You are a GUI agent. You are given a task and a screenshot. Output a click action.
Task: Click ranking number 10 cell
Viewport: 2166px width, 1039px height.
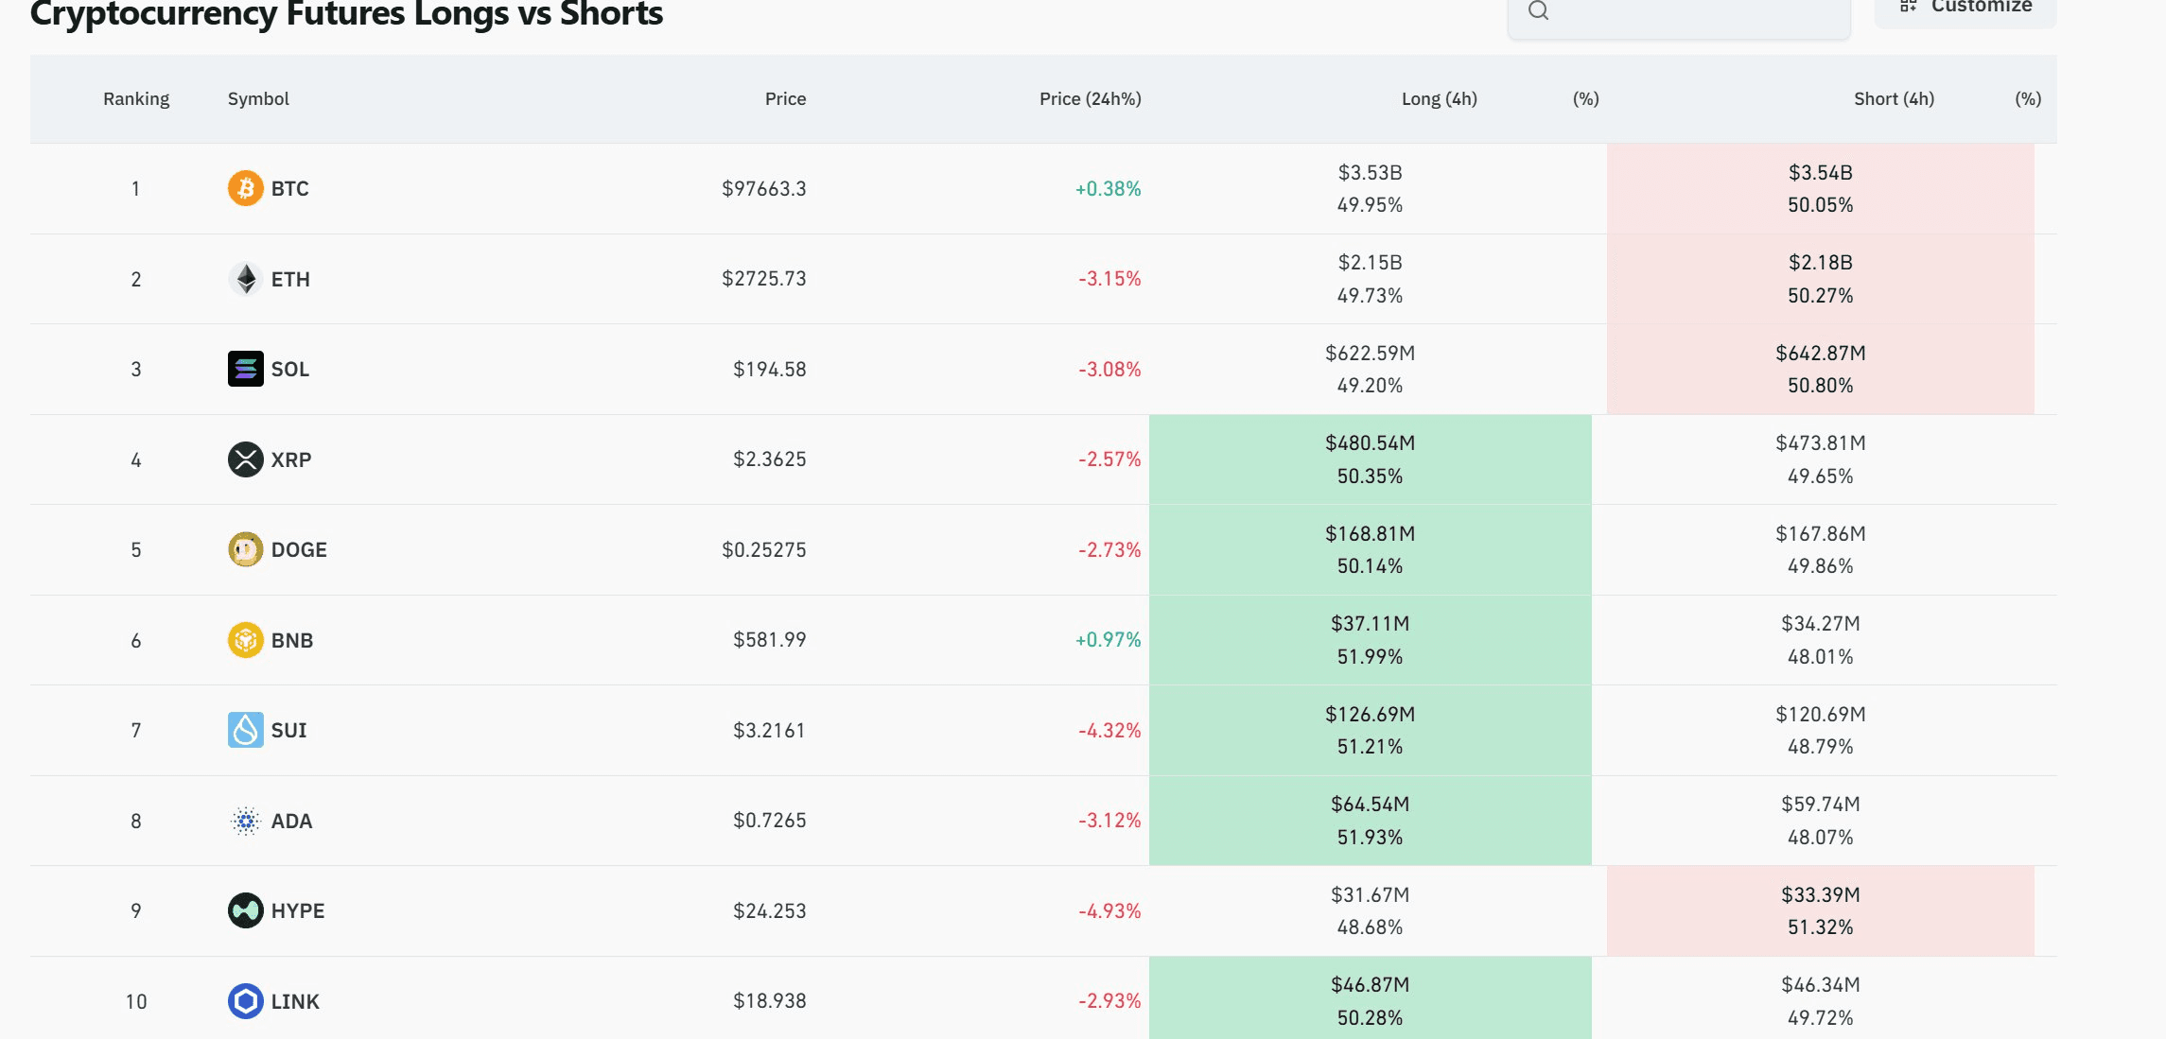point(136,1001)
